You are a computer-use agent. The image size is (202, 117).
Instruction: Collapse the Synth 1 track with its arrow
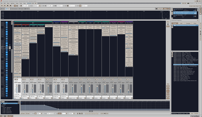(x=54, y=23)
